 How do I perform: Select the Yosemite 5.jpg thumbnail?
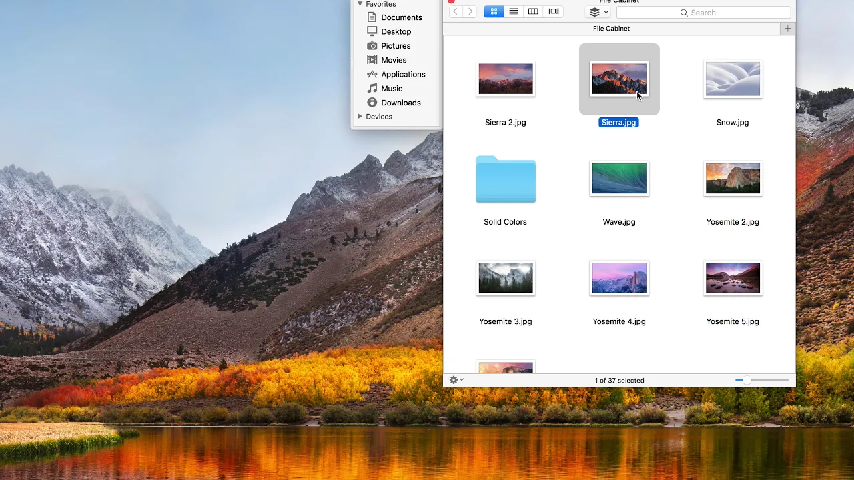tap(733, 278)
